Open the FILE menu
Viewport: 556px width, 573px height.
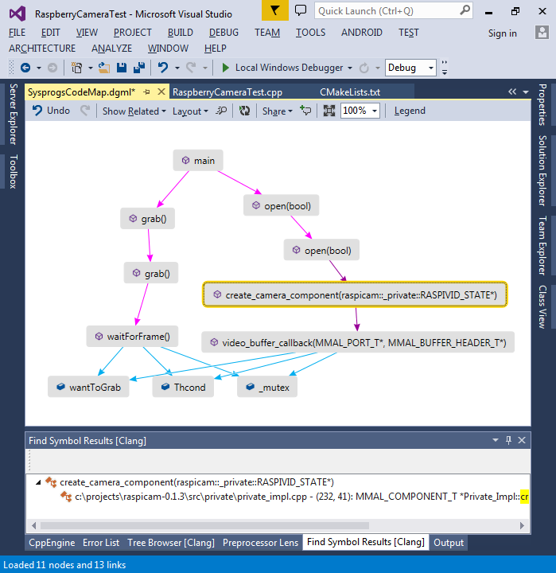click(17, 33)
